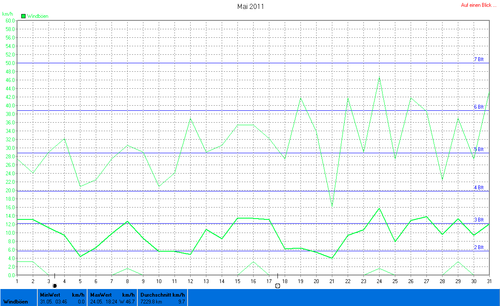Select the '4 Bft' threshold label
Screen dimensions: 500x306
479,188
